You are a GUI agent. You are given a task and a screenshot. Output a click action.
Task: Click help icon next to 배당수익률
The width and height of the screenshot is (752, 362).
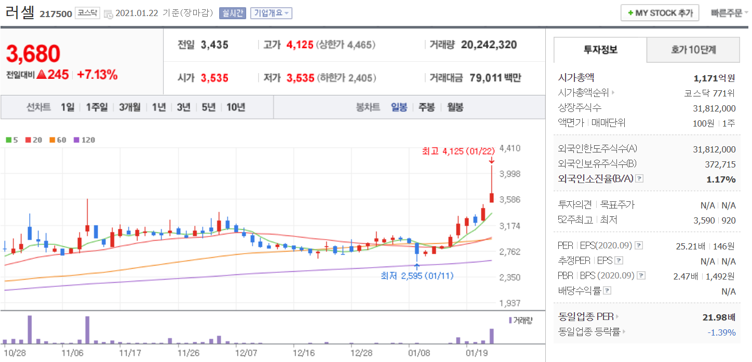click(607, 291)
